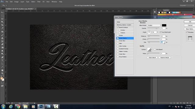Click Reset to Default button
Screen dimensions: 195x109
pyautogui.click(x=165, y=58)
